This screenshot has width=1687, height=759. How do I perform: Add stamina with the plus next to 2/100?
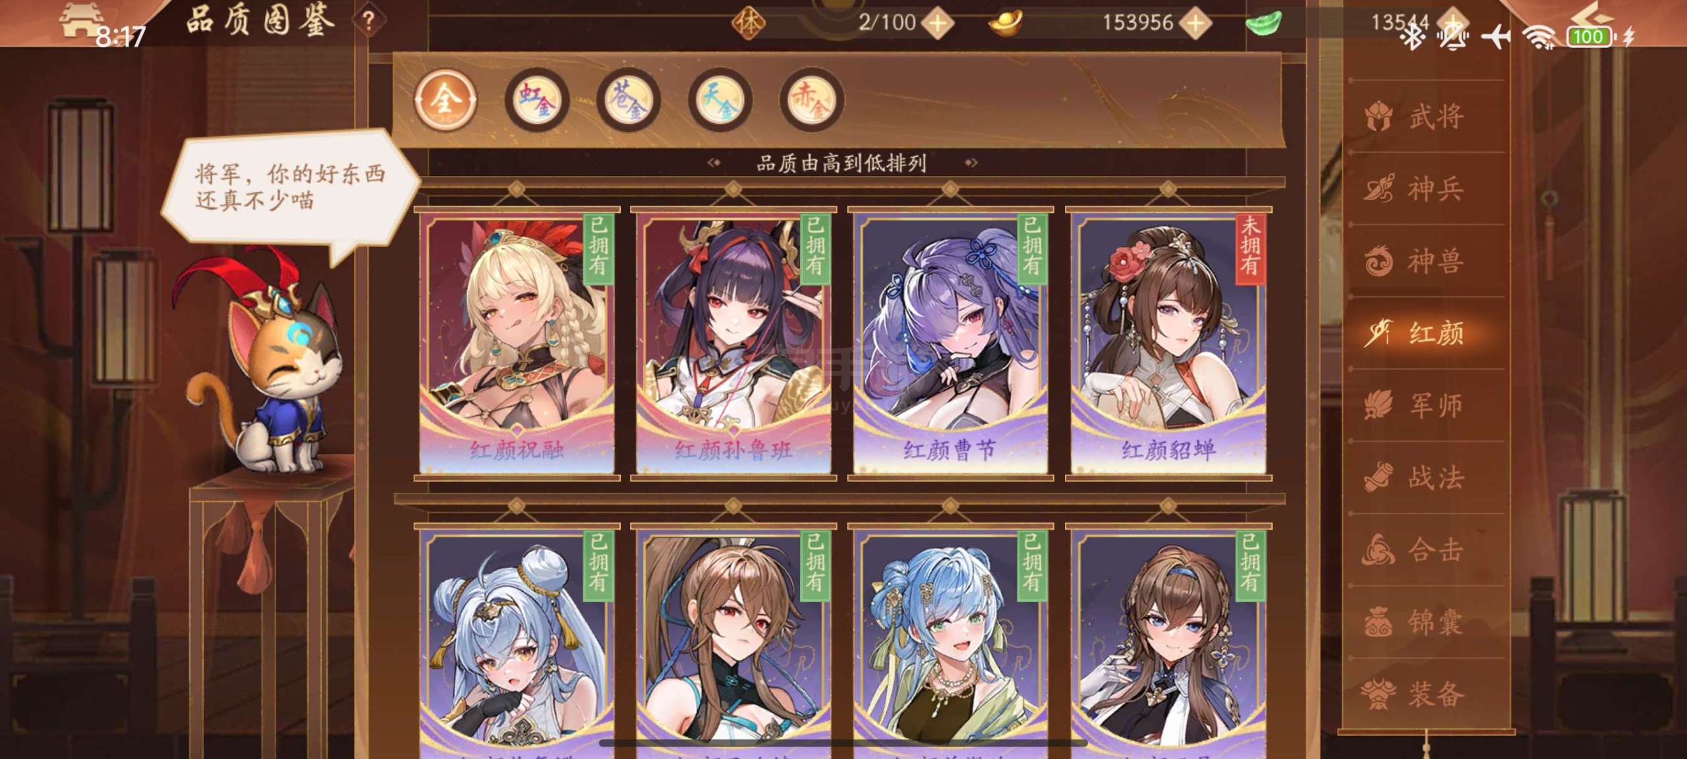(938, 23)
